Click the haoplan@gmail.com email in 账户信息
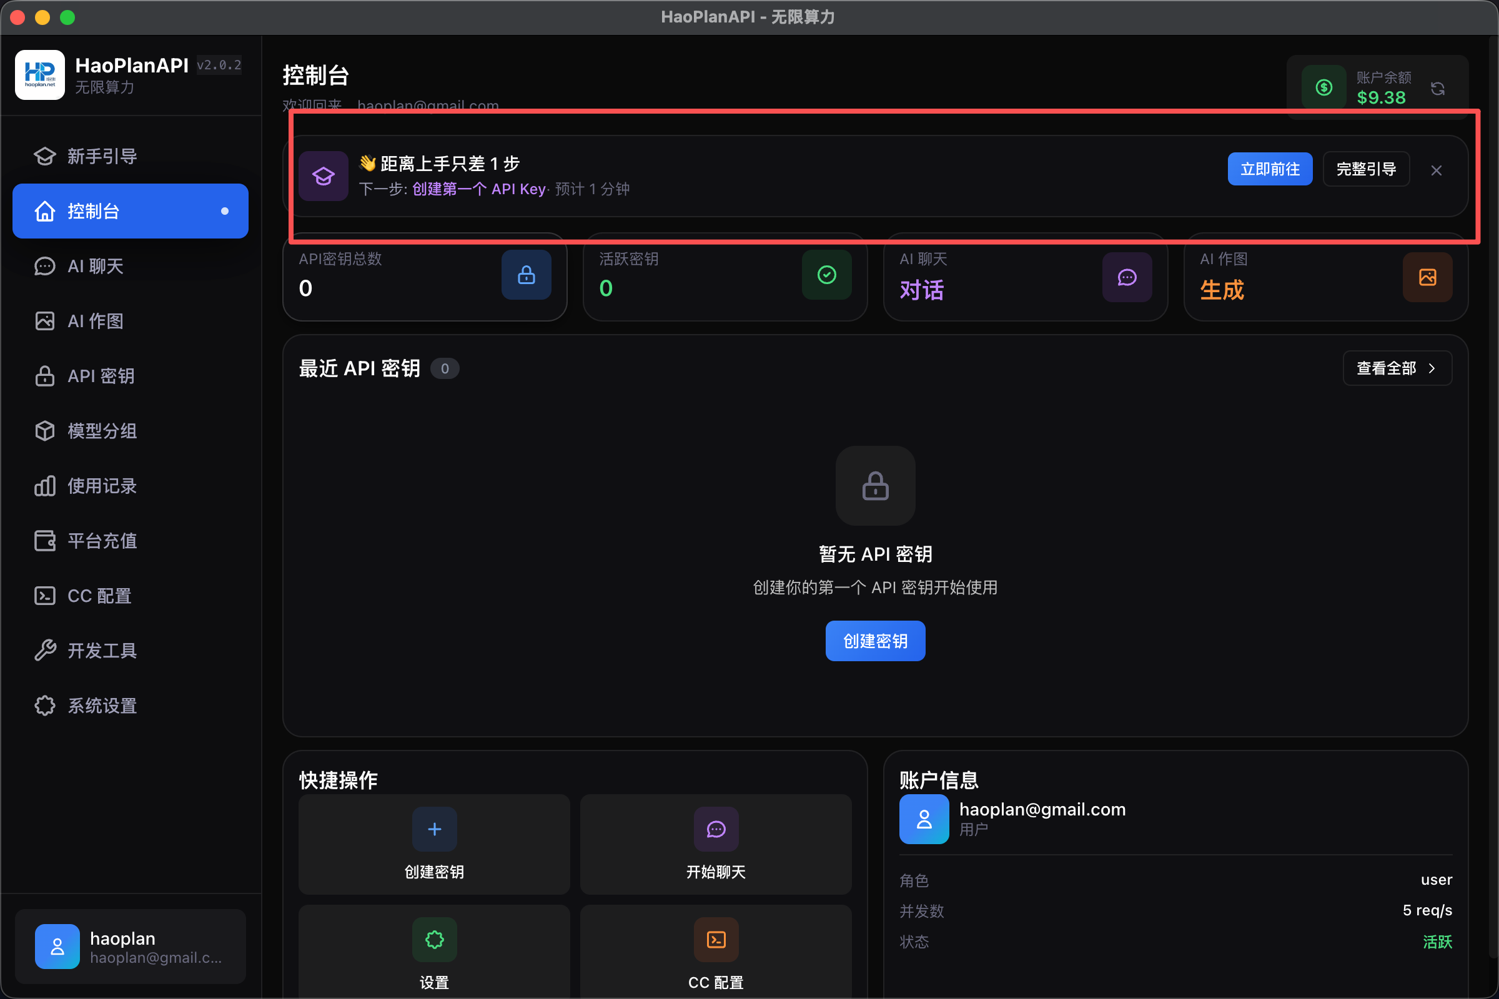1499x999 pixels. coord(1042,809)
